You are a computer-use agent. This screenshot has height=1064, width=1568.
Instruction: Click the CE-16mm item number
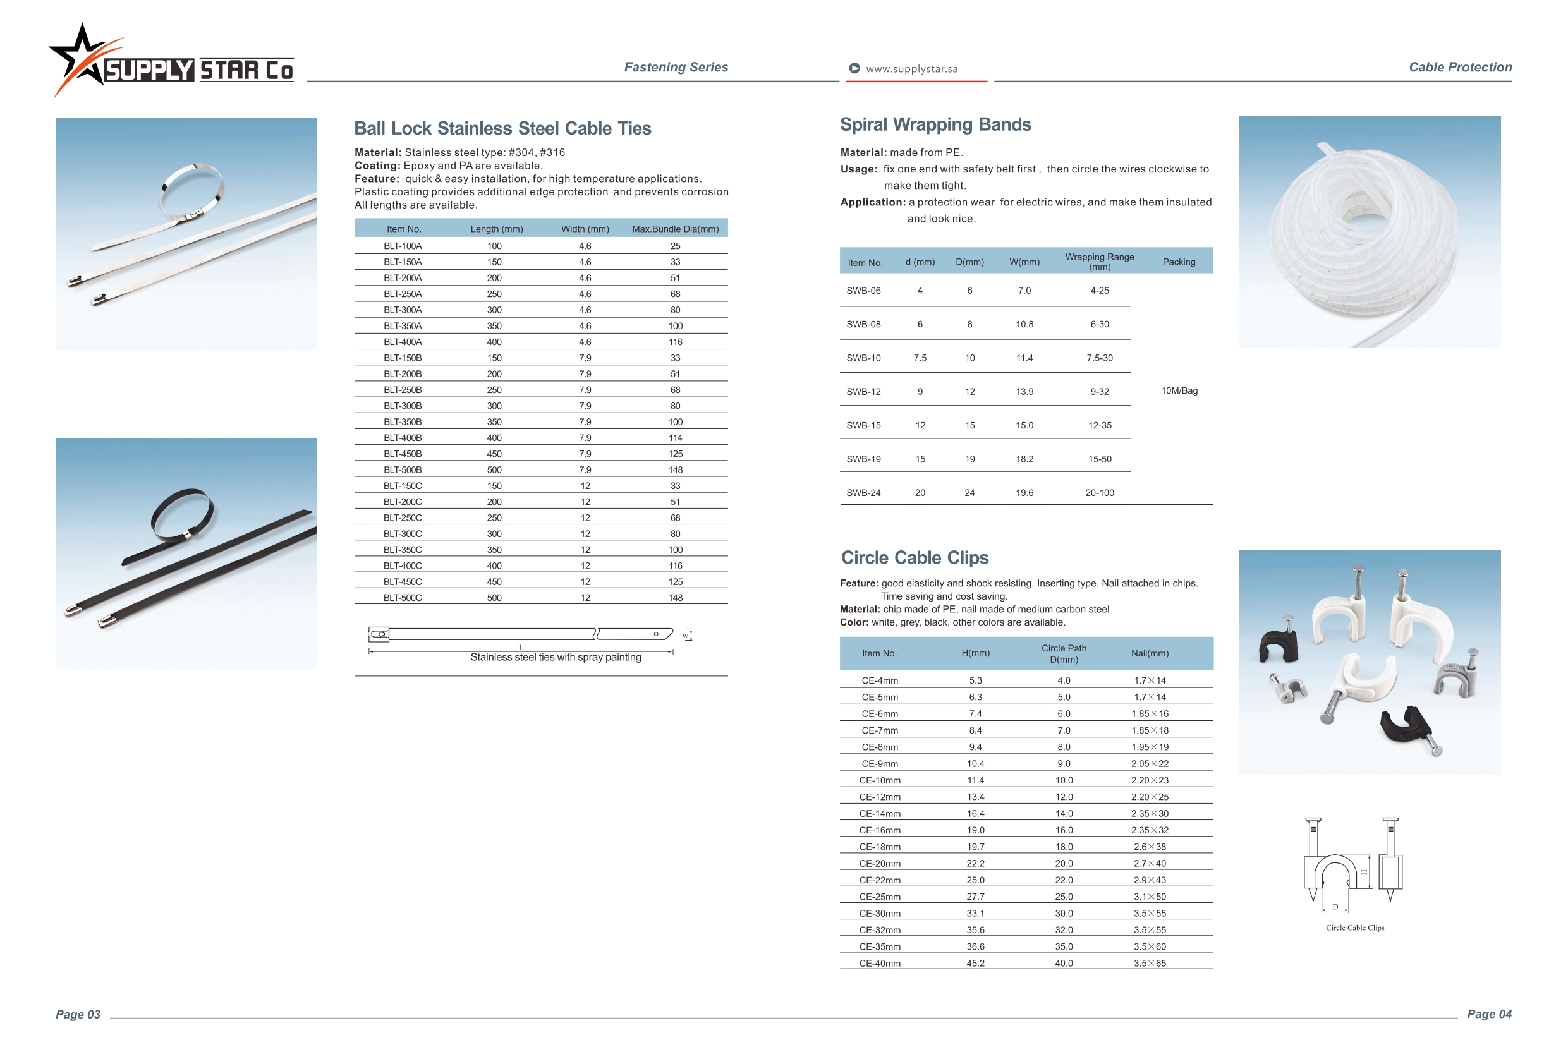880,831
